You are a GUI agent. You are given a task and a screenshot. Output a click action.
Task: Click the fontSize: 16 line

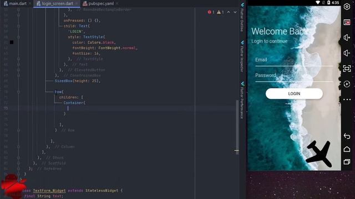[87, 54]
